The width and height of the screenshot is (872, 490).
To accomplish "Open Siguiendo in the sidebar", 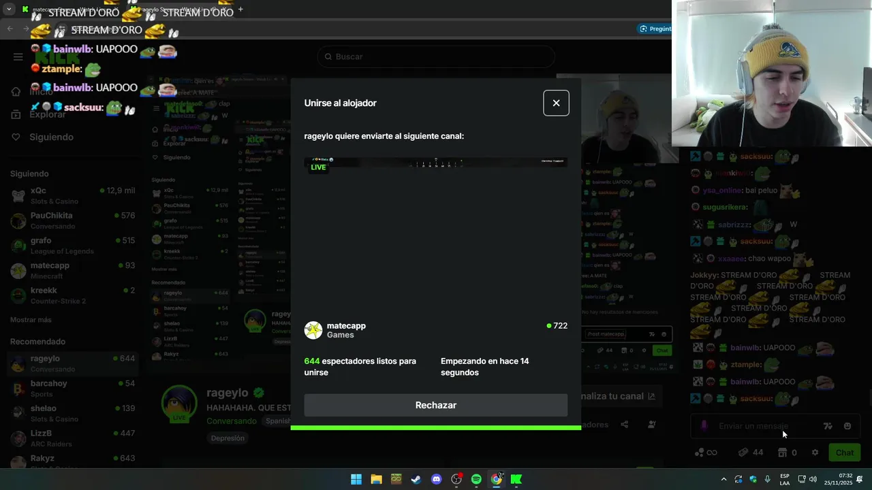I will [x=51, y=137].
